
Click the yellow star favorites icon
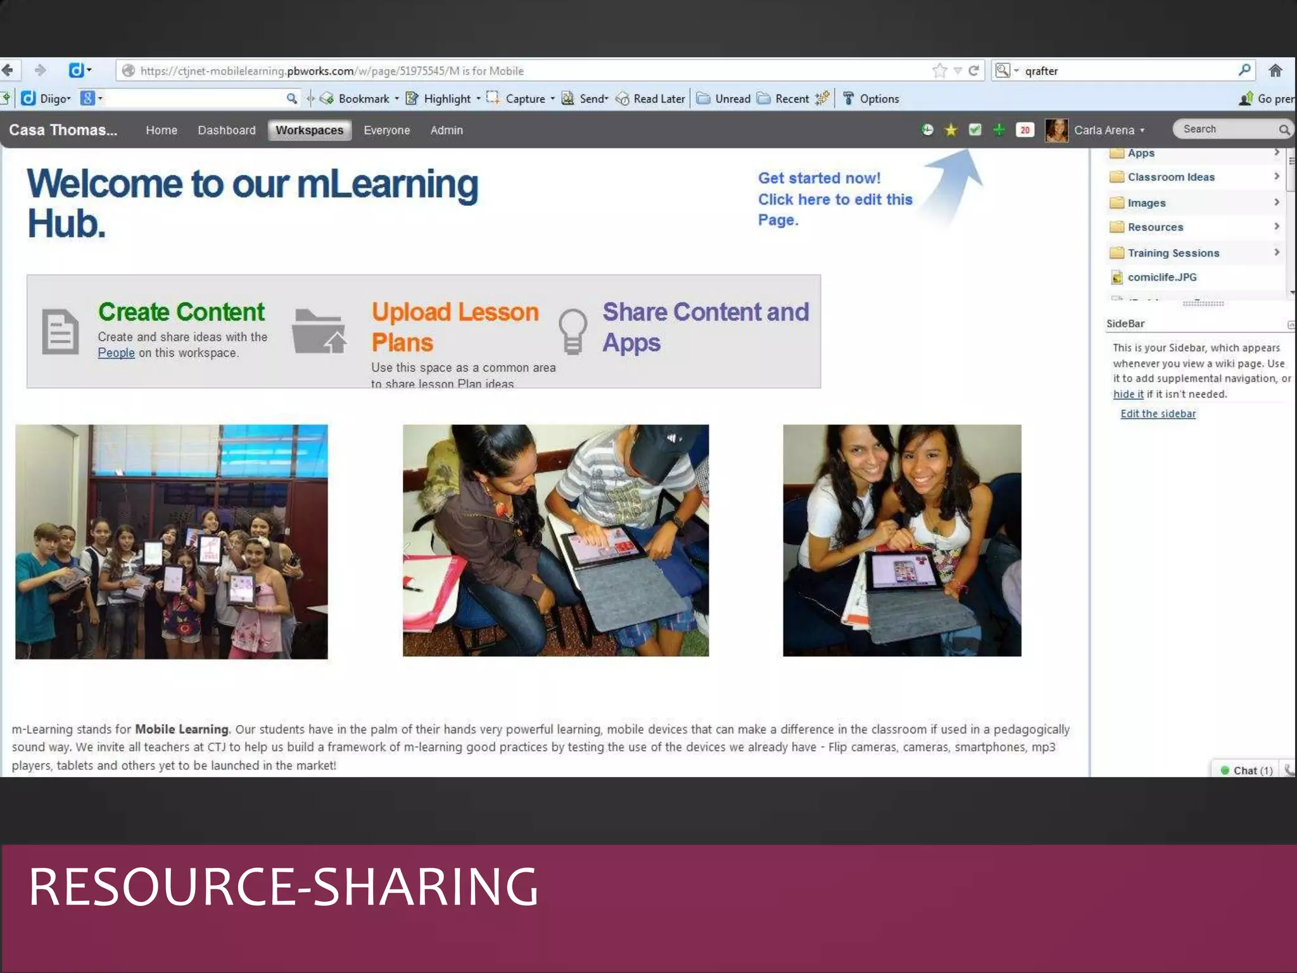click(x=951, y=130)
